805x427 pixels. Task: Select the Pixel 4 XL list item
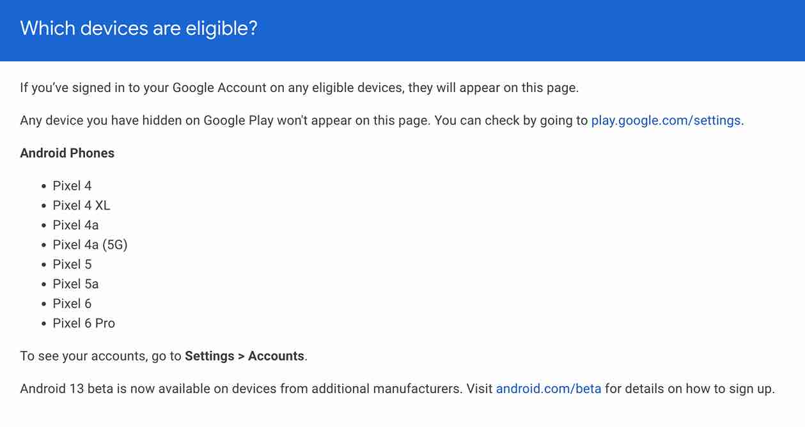82,206
